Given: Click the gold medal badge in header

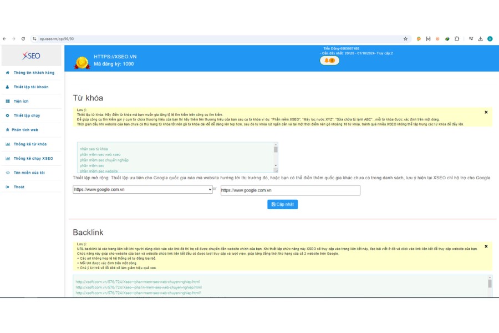Looking at the screenshot, I should [x=82, y=63].
